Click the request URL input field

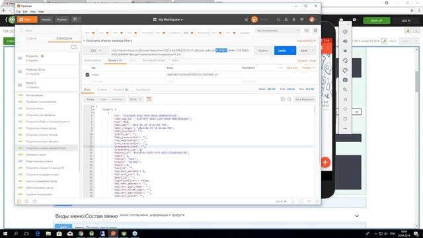(181, 52)
